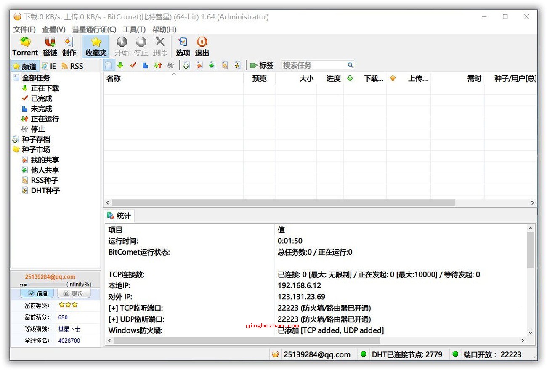Click the 信息 tab in account panel
This screenshot has height=370, width=547.
[x=37, y=293]
